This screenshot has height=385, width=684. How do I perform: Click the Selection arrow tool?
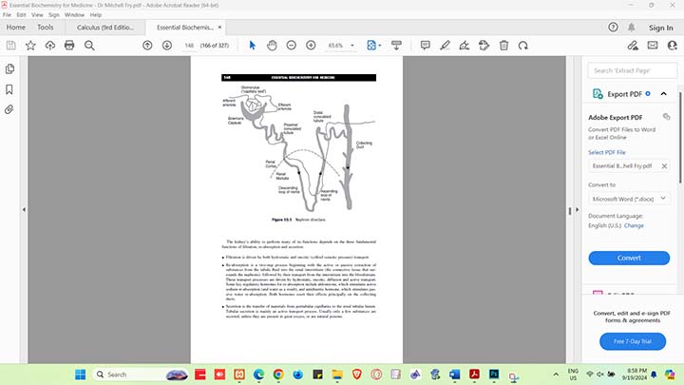pos(252,46)
